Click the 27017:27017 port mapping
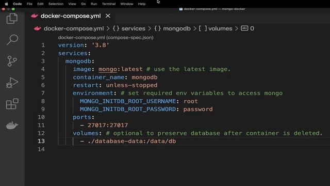 (x=108, y=125)
